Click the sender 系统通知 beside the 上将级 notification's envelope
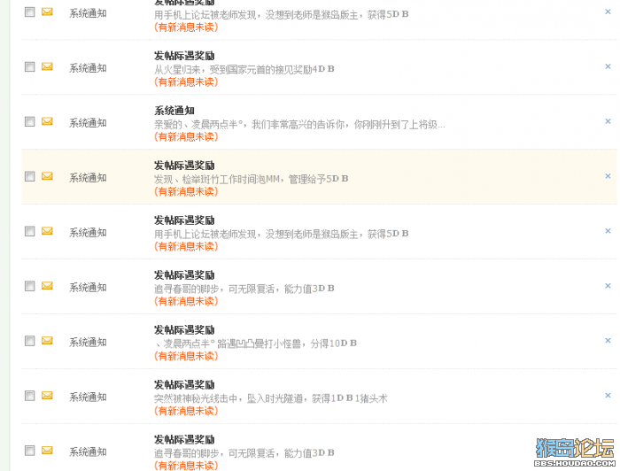Image resolution: width=620 pixels, height=471 pixels. 88,123
